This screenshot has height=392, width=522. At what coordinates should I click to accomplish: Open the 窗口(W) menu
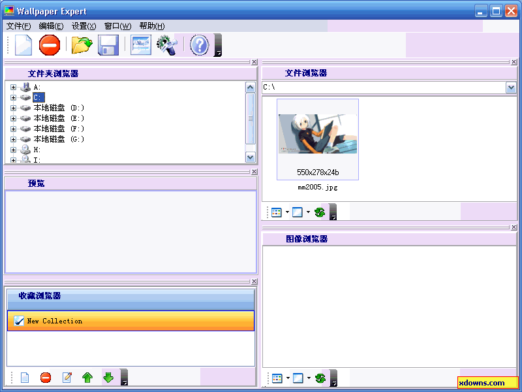click(117, 26)
